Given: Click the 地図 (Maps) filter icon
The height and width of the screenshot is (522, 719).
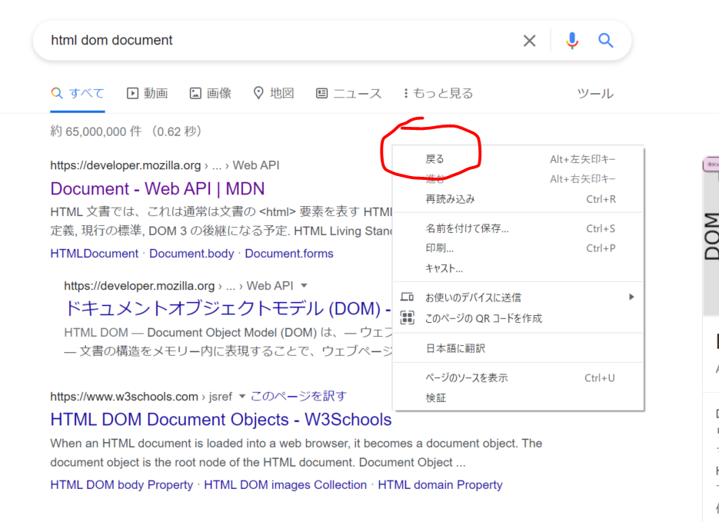Looking at the screenshot, I should tap(258, 92).
